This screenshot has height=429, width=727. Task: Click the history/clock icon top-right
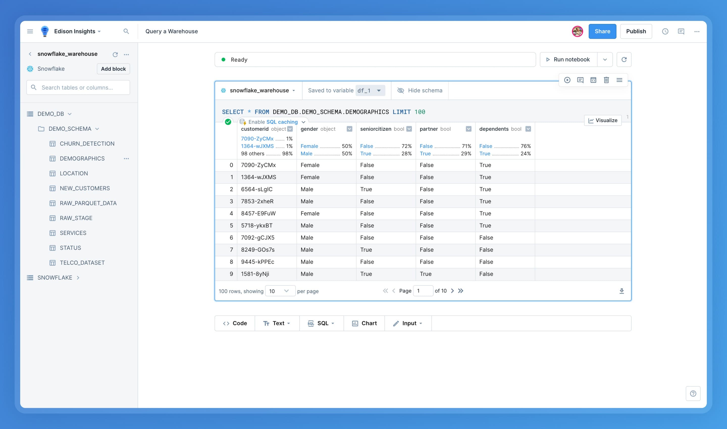coord(665,31)
